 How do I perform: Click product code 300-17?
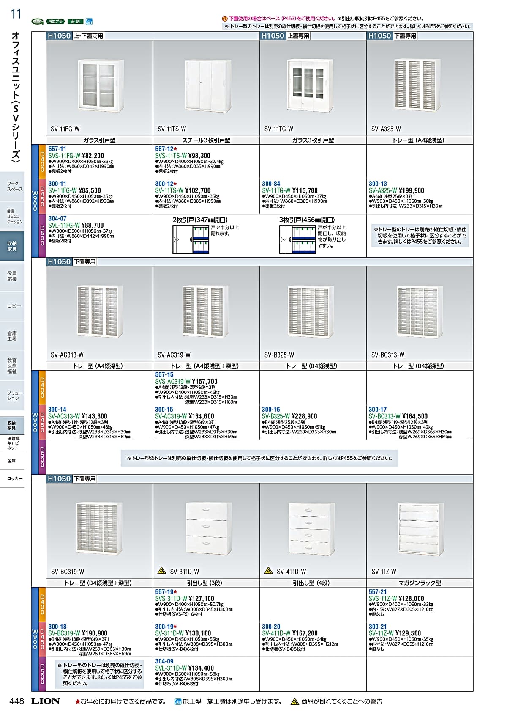(x=378, y=410)
